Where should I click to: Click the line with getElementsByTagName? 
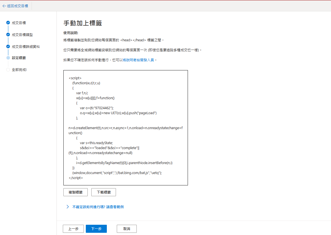124,163
